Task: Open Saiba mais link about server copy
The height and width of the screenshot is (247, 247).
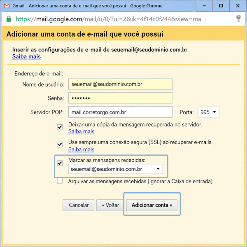Action: point(81,131)
